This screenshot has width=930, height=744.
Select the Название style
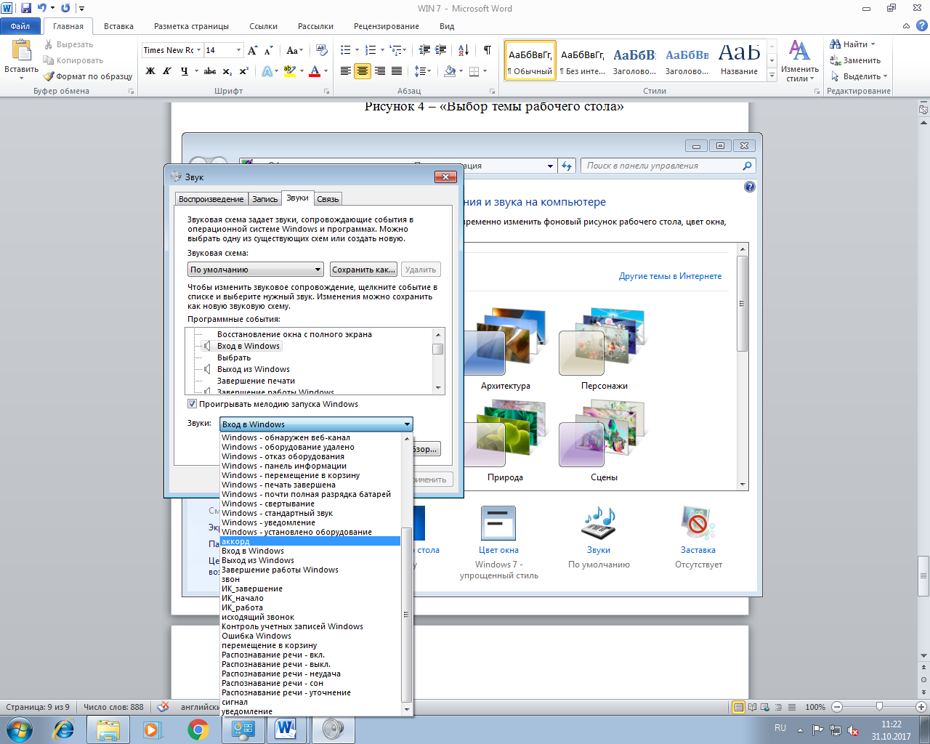739,60
